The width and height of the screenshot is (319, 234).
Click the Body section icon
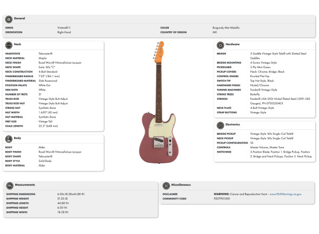[9, 139]
